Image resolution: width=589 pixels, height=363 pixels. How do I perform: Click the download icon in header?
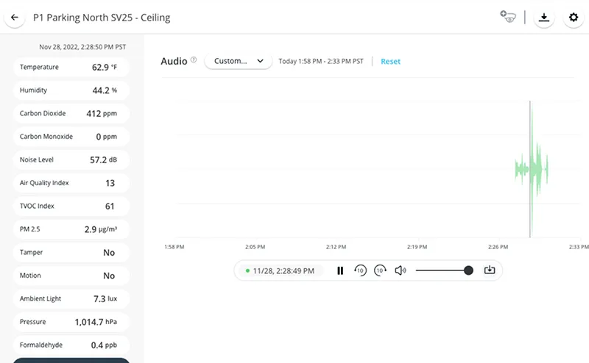(544, 17)
